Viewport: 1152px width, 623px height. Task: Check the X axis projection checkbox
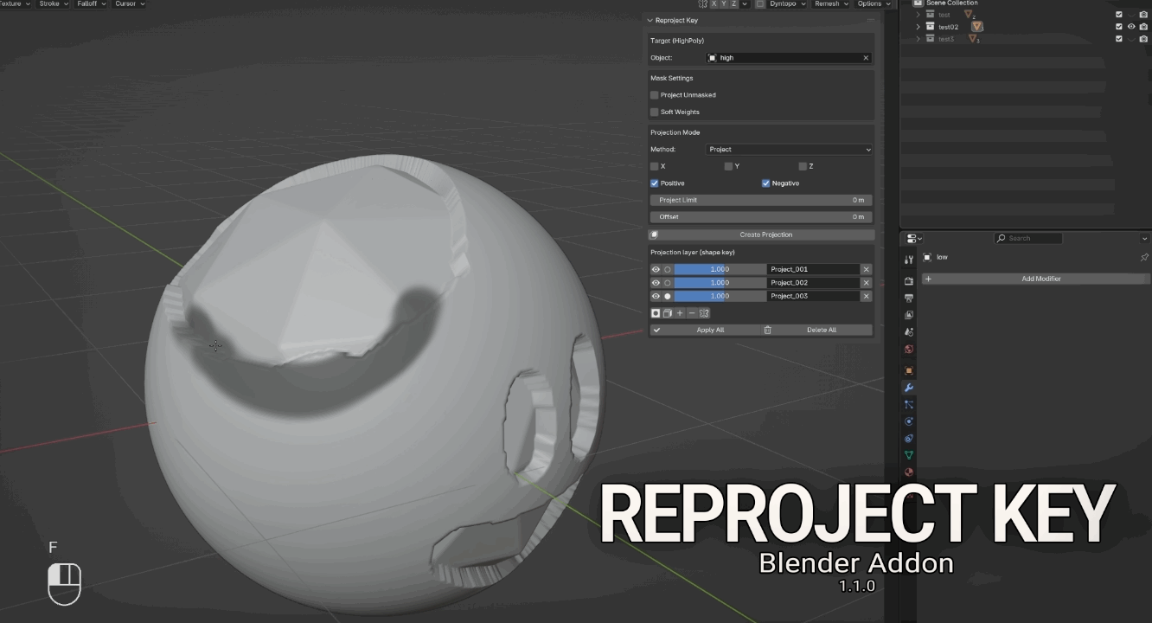point(655,166)
